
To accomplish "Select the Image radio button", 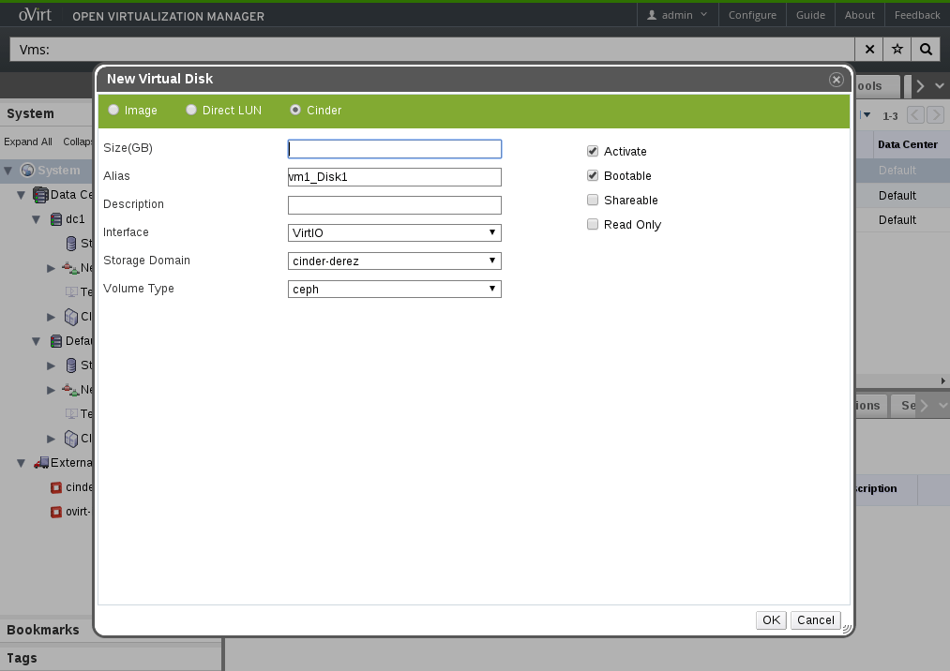I will point(113,110).
